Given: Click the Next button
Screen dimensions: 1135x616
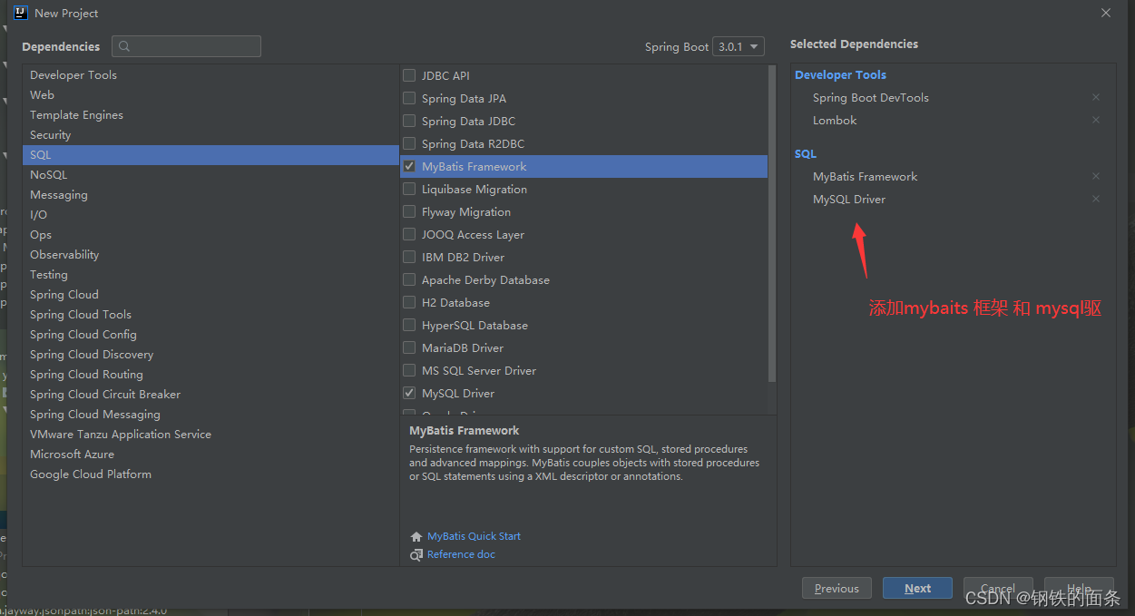Looking at the screenshot, I should (917, 589).
